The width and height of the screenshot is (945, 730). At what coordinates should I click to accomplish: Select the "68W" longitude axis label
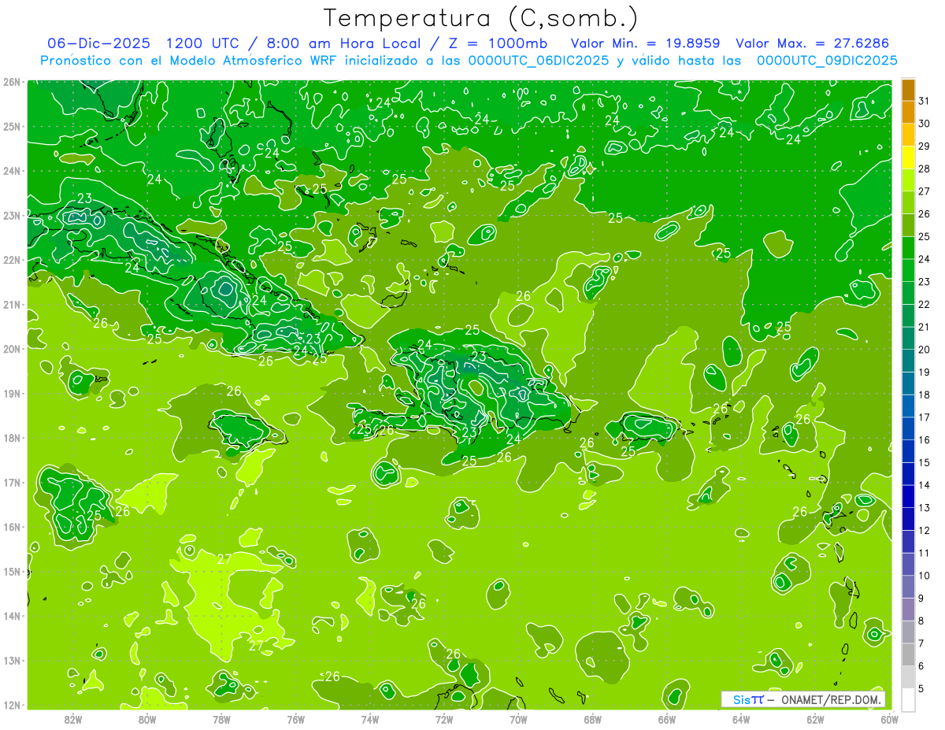pyautogui.click(x=592, y=719)
